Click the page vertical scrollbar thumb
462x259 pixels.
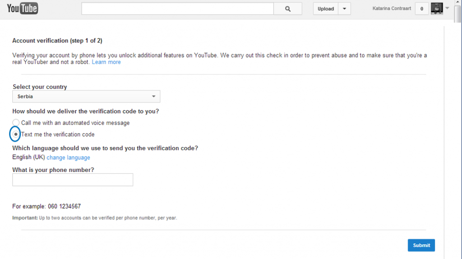pyautogui.click(x=457, y=14)
